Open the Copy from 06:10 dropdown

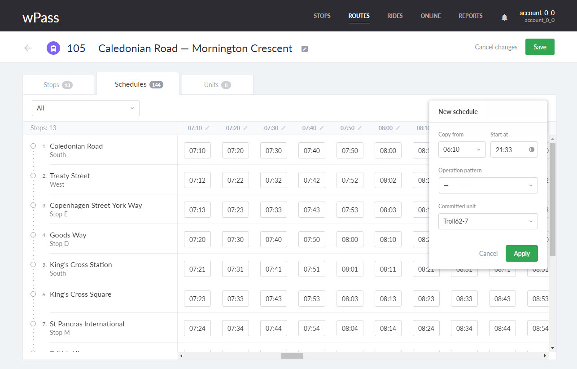pos(462,149)
